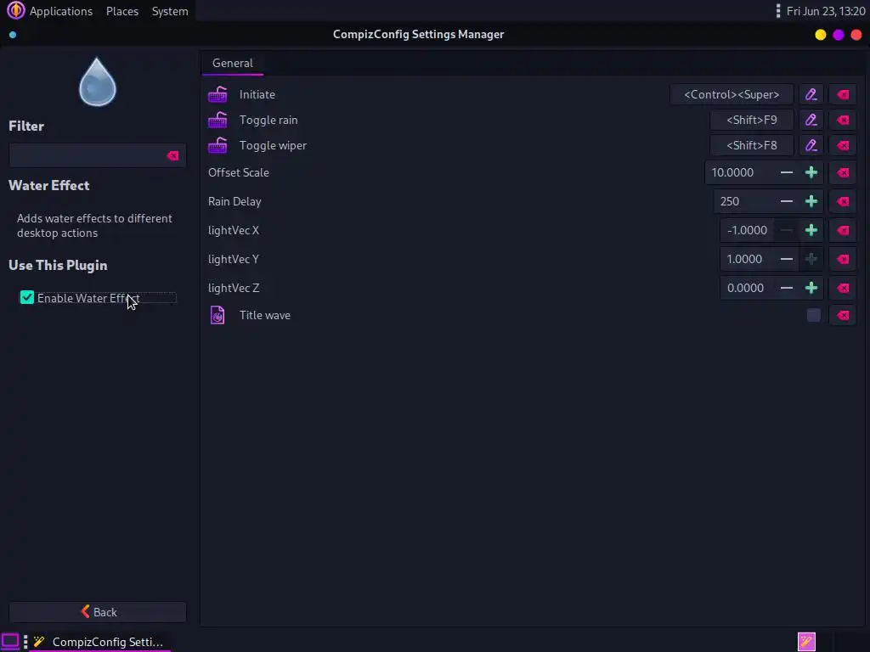870x652 pixels.
Task: Toggle the Title wave checkbox
Action: 813,315
